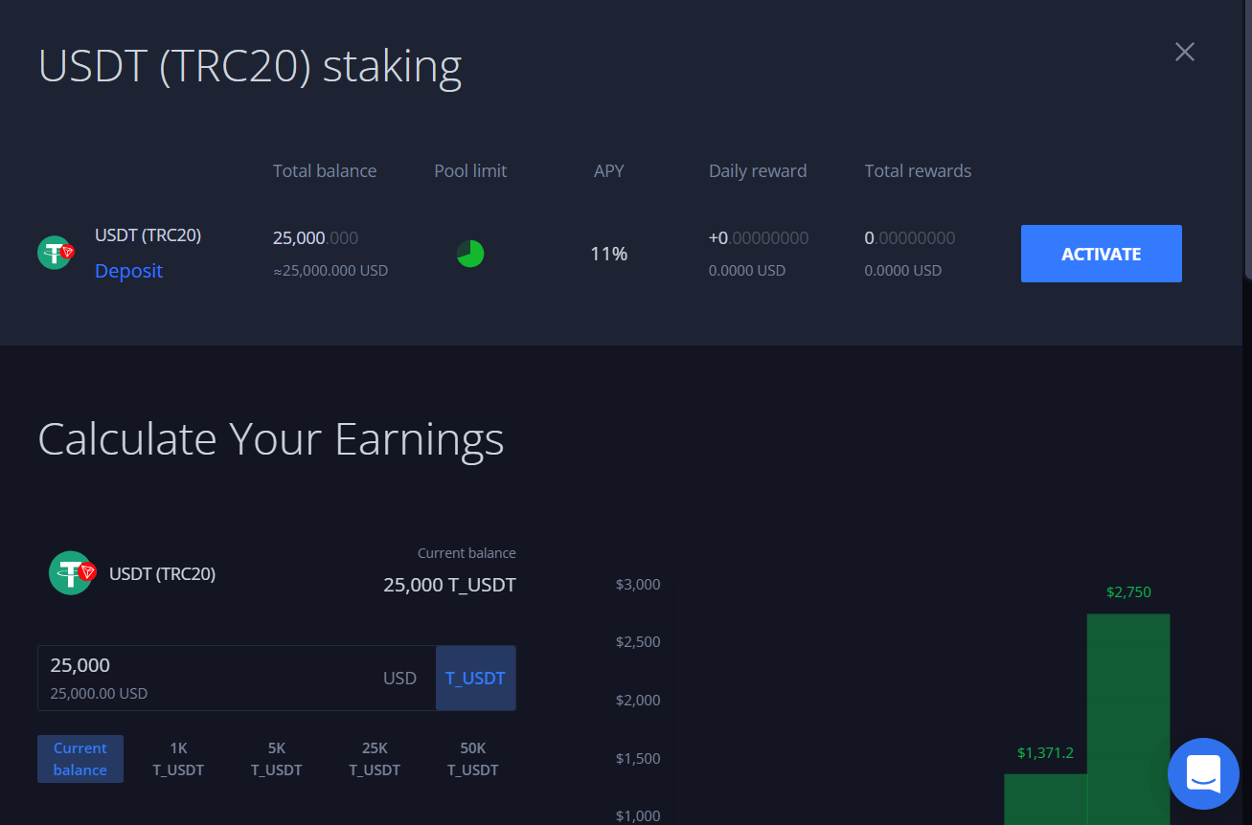This screenshot has height=825, width=1252.
Task: Switch calculator currency to T_USDT
Action: (x=475, y=678)
